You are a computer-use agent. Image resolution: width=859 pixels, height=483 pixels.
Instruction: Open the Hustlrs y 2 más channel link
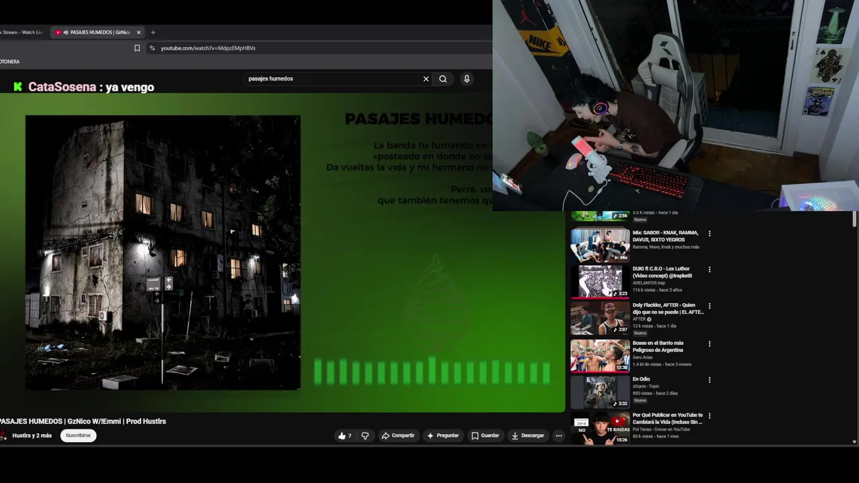click(32, 435)
